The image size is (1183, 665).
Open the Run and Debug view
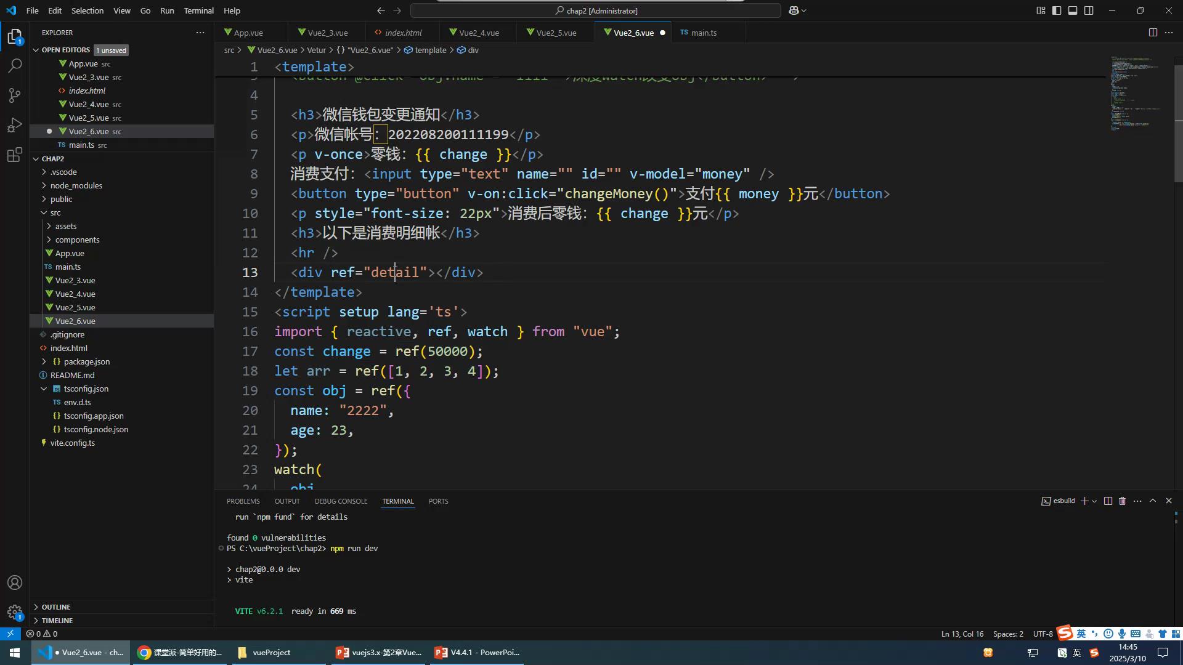[x=15, y=125]
